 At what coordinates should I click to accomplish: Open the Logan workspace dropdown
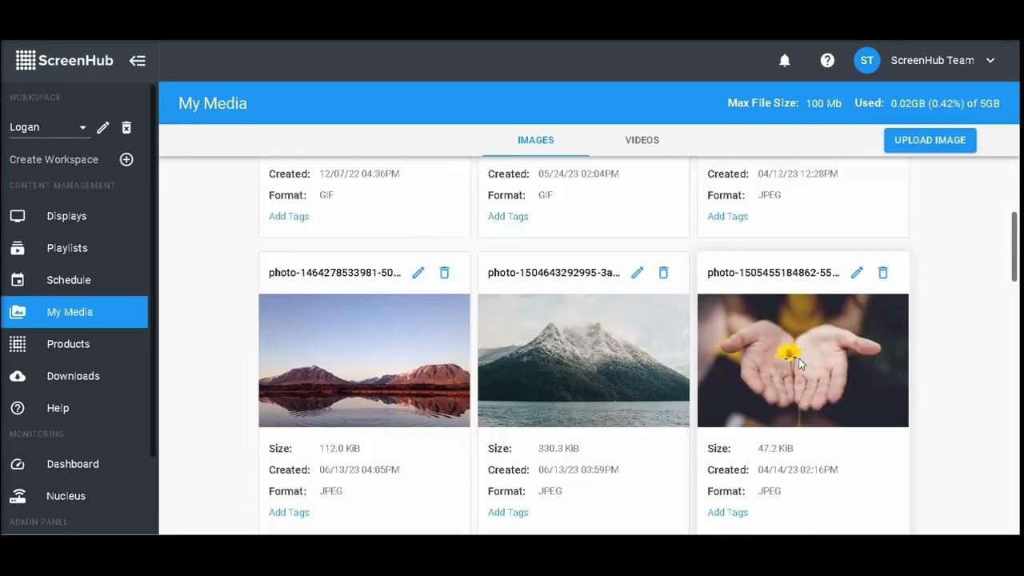[x=48, y=127]
